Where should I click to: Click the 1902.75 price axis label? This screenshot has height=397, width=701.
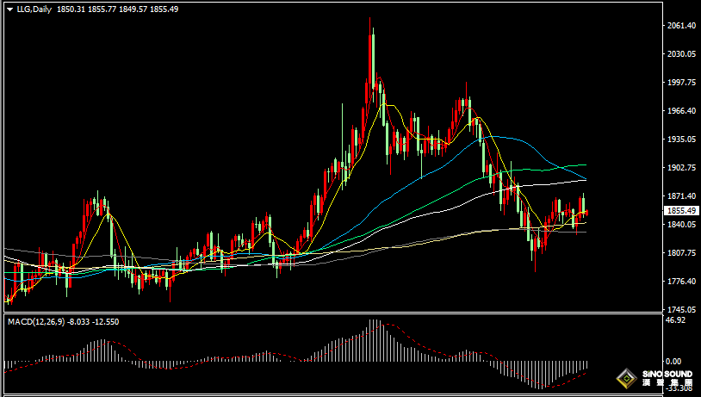click(681, 168)
